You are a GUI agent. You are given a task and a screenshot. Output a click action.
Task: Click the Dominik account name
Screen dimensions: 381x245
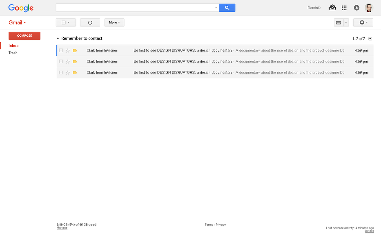[314, 8]
